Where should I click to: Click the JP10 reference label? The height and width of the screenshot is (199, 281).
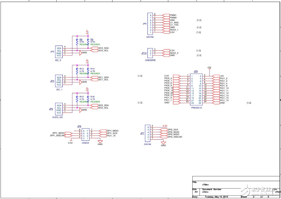[x=144, y=53]
